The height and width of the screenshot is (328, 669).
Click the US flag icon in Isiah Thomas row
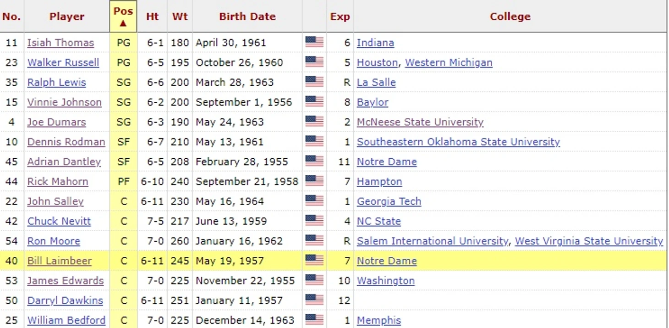pyautogui.click(x=314, y=42)
